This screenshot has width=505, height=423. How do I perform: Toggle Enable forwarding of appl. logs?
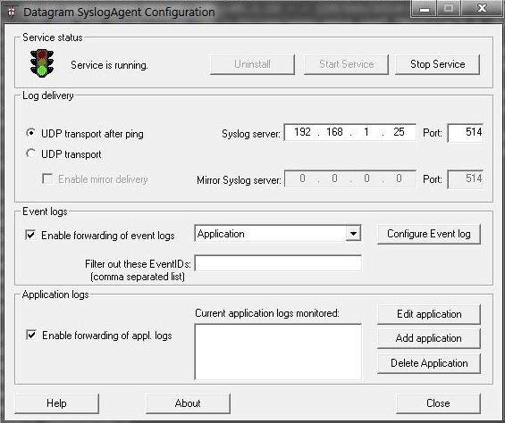tap(31, 336)
